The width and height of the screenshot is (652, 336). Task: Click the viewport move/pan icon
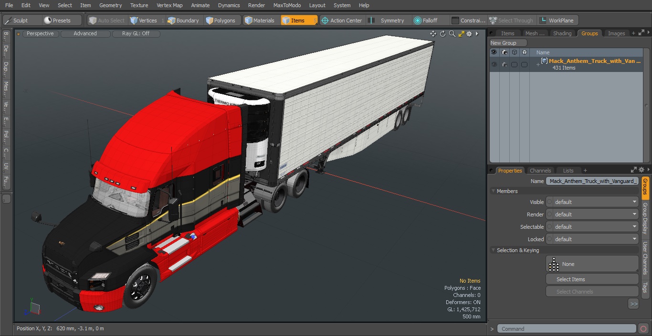(x=433, y=34)
